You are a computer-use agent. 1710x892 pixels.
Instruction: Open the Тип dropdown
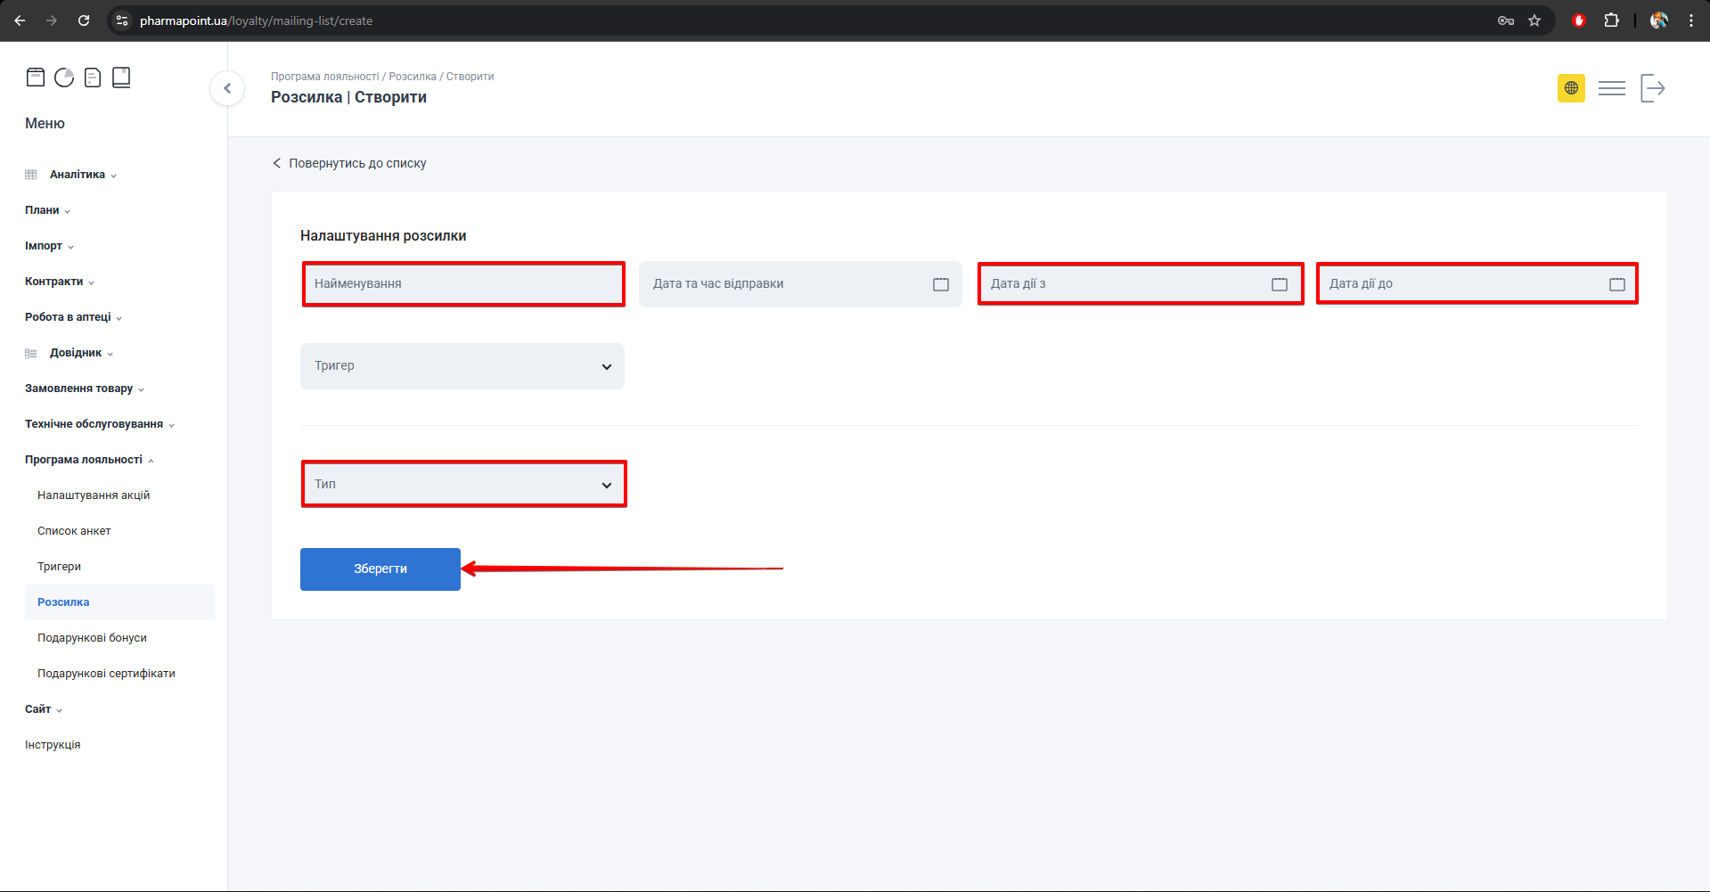coord(462,484)
